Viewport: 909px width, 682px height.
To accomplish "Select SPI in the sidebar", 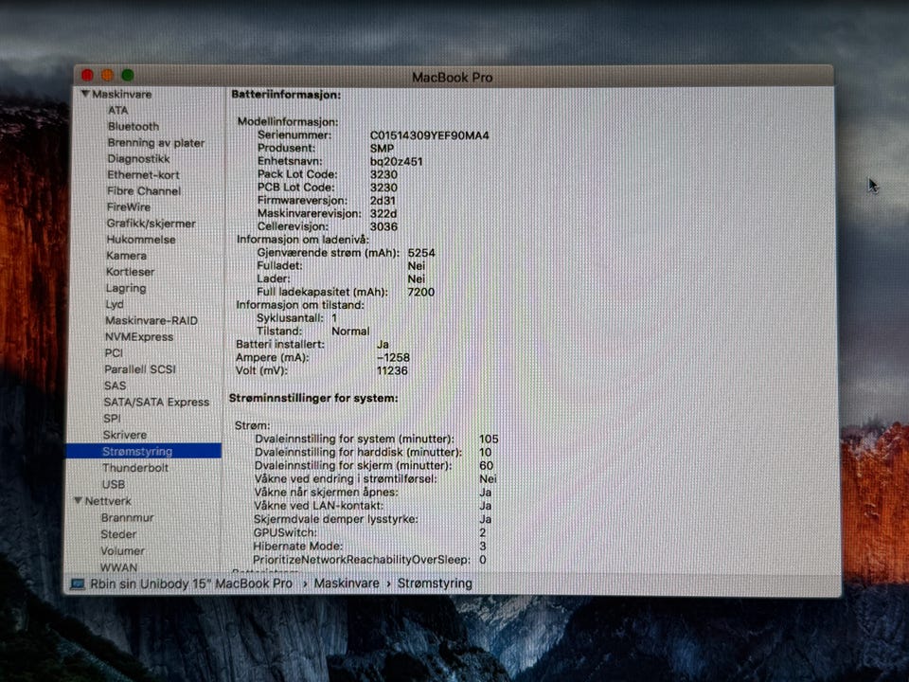I will click(x=112, y=418).
